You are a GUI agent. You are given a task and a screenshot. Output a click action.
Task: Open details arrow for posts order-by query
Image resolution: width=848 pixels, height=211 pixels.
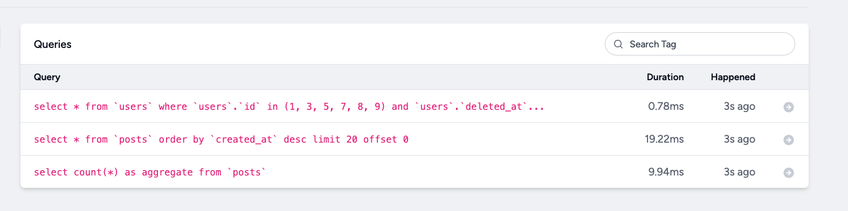point(788,140)
